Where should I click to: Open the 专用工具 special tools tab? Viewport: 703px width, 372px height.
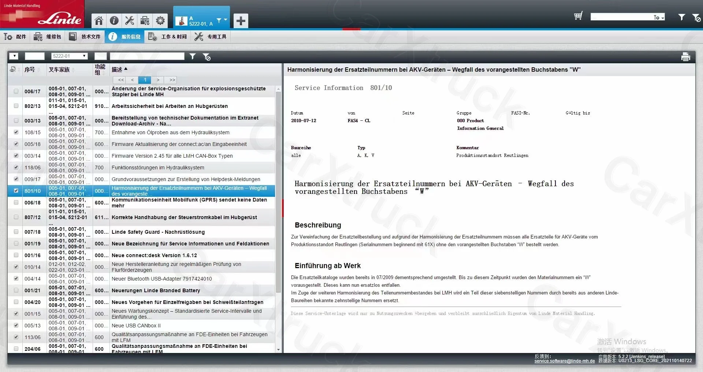[211, 37]
